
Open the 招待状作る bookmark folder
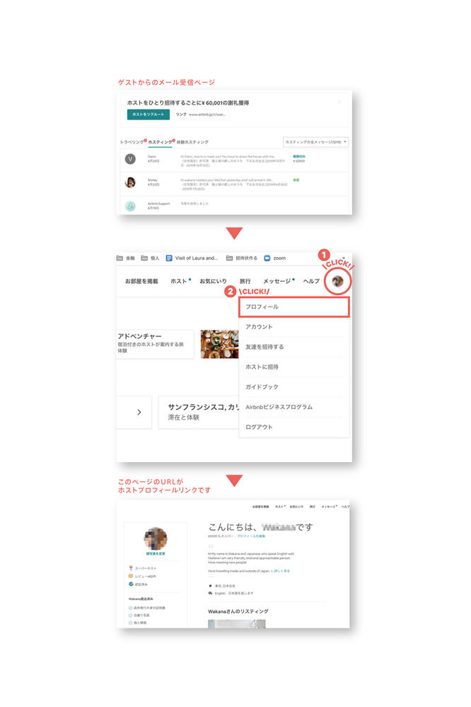[230, 258]
